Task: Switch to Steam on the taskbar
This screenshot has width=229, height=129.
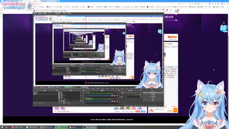Action: 61,127
